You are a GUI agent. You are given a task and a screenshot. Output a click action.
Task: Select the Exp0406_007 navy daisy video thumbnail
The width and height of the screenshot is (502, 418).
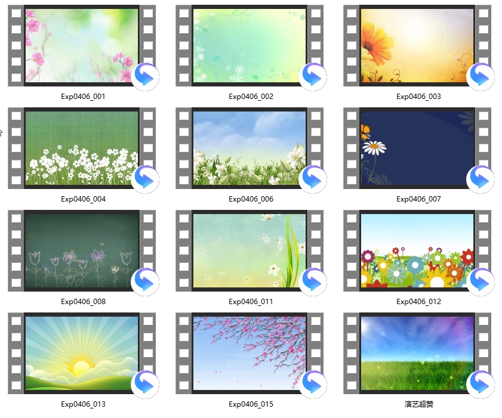pos(417,148)
